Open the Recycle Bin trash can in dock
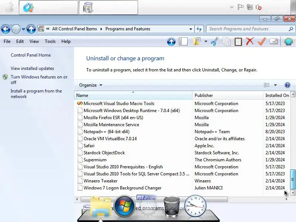 (x=172, y=206)
